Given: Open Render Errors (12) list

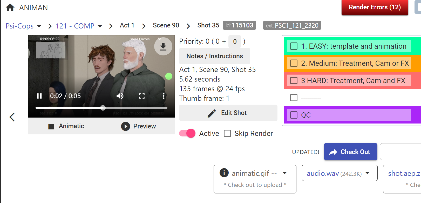Looking at the screenshot, I should click(x=375, y=7).
